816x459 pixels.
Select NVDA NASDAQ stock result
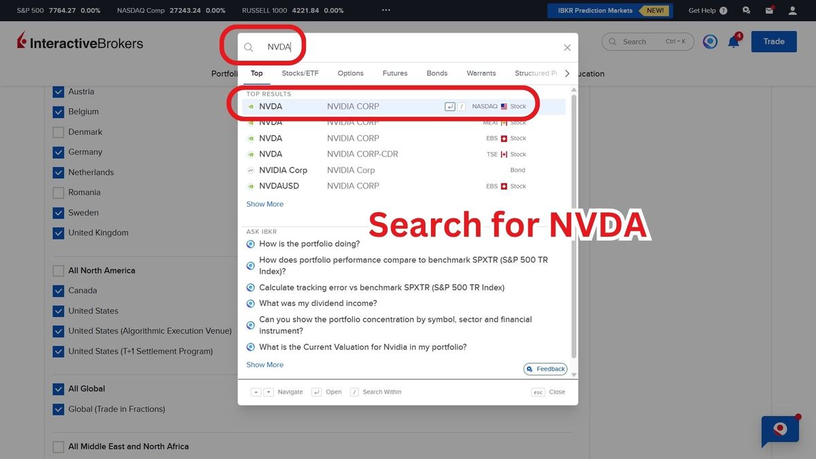pos(404,107)
